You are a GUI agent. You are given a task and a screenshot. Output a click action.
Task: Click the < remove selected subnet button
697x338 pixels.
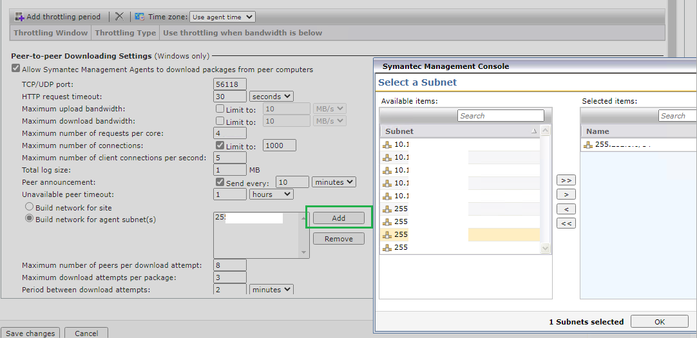(566, 209)
